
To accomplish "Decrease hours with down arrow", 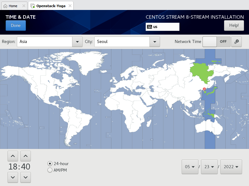I will click(13, 177).
